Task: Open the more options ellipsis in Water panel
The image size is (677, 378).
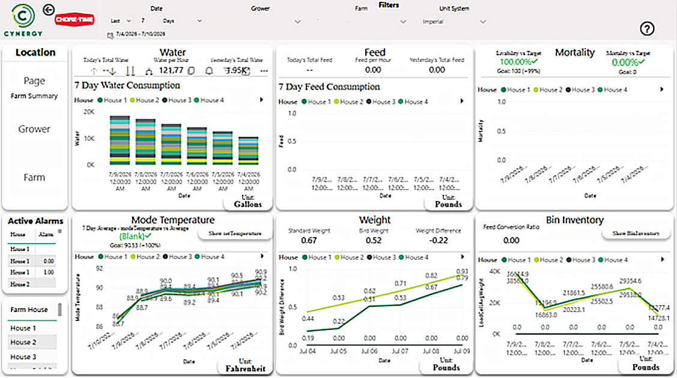Action: tap(264, 71)
